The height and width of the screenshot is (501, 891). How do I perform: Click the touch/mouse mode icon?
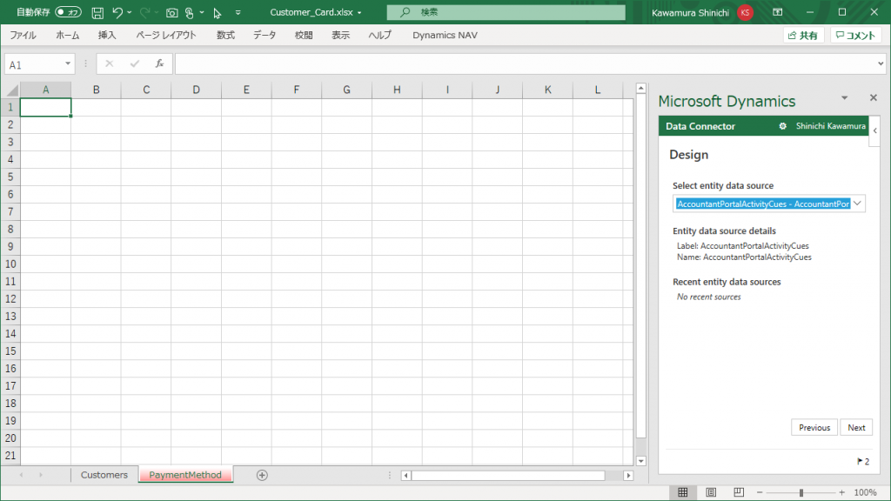click(190, 12)
